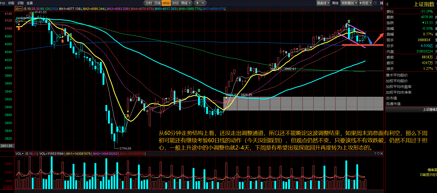437x193 pixels.
Task: Maximize the VOL indicator panel
Action: (378, 153)
